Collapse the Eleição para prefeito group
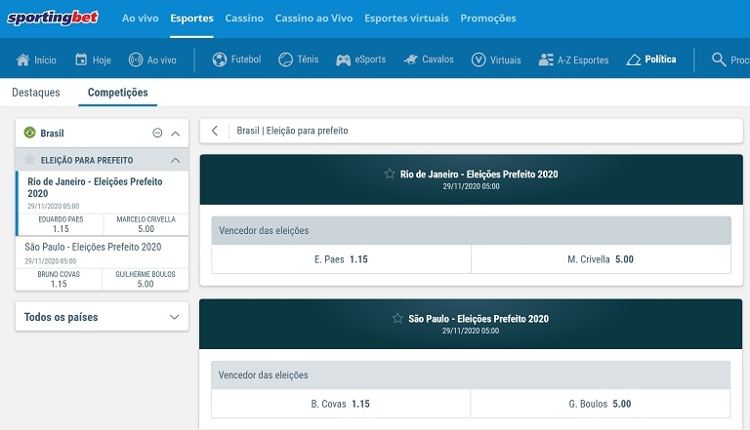750x430 pixels. pyautogui.click(x=176, y=160)
